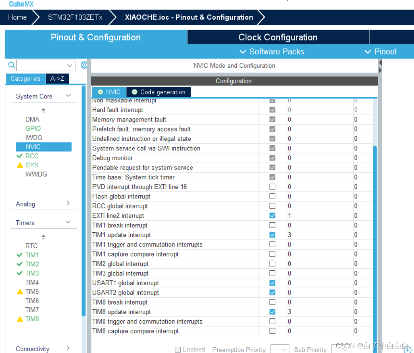Enable Flash global interrupt checkbox

(x=272, y=196)
